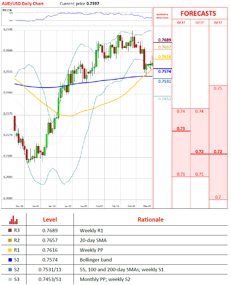This screenshot has width=231, height=285.
Task: Click the Current price 0.7597 text
Action: pos(79,4)
